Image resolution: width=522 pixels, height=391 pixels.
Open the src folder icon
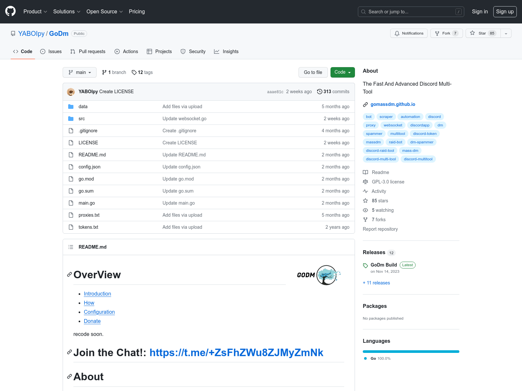point(71,119)
